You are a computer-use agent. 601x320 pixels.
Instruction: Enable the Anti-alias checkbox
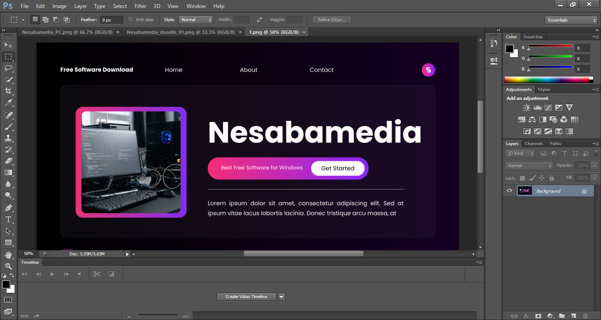coord(131,20)
